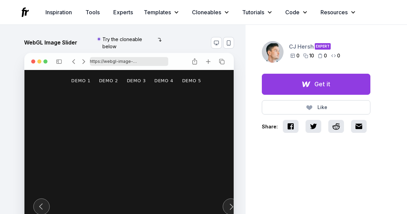Click the 'Try the cloneable below' text
407x214 pixels.
point(122,43)
